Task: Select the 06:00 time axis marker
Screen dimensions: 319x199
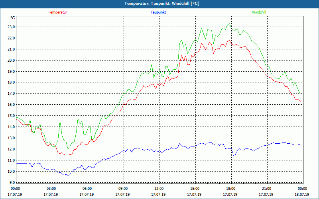Action: 87,189
